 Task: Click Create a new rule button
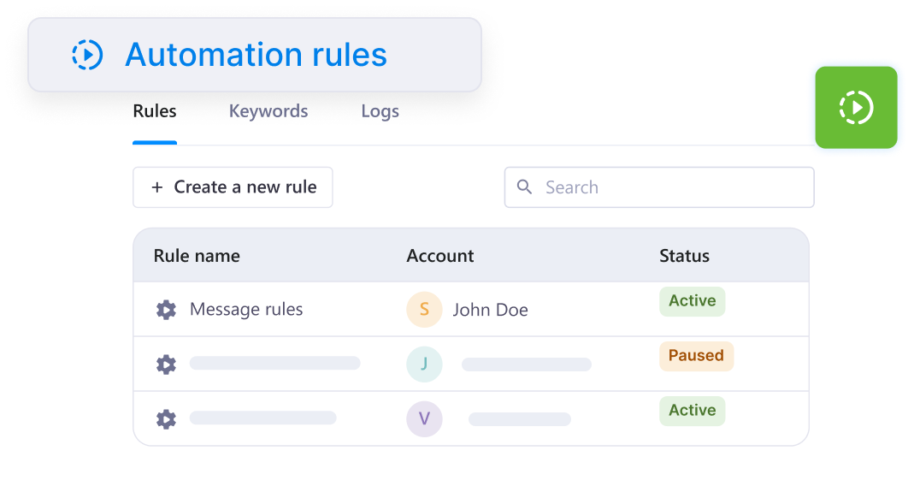pos(233,187)
